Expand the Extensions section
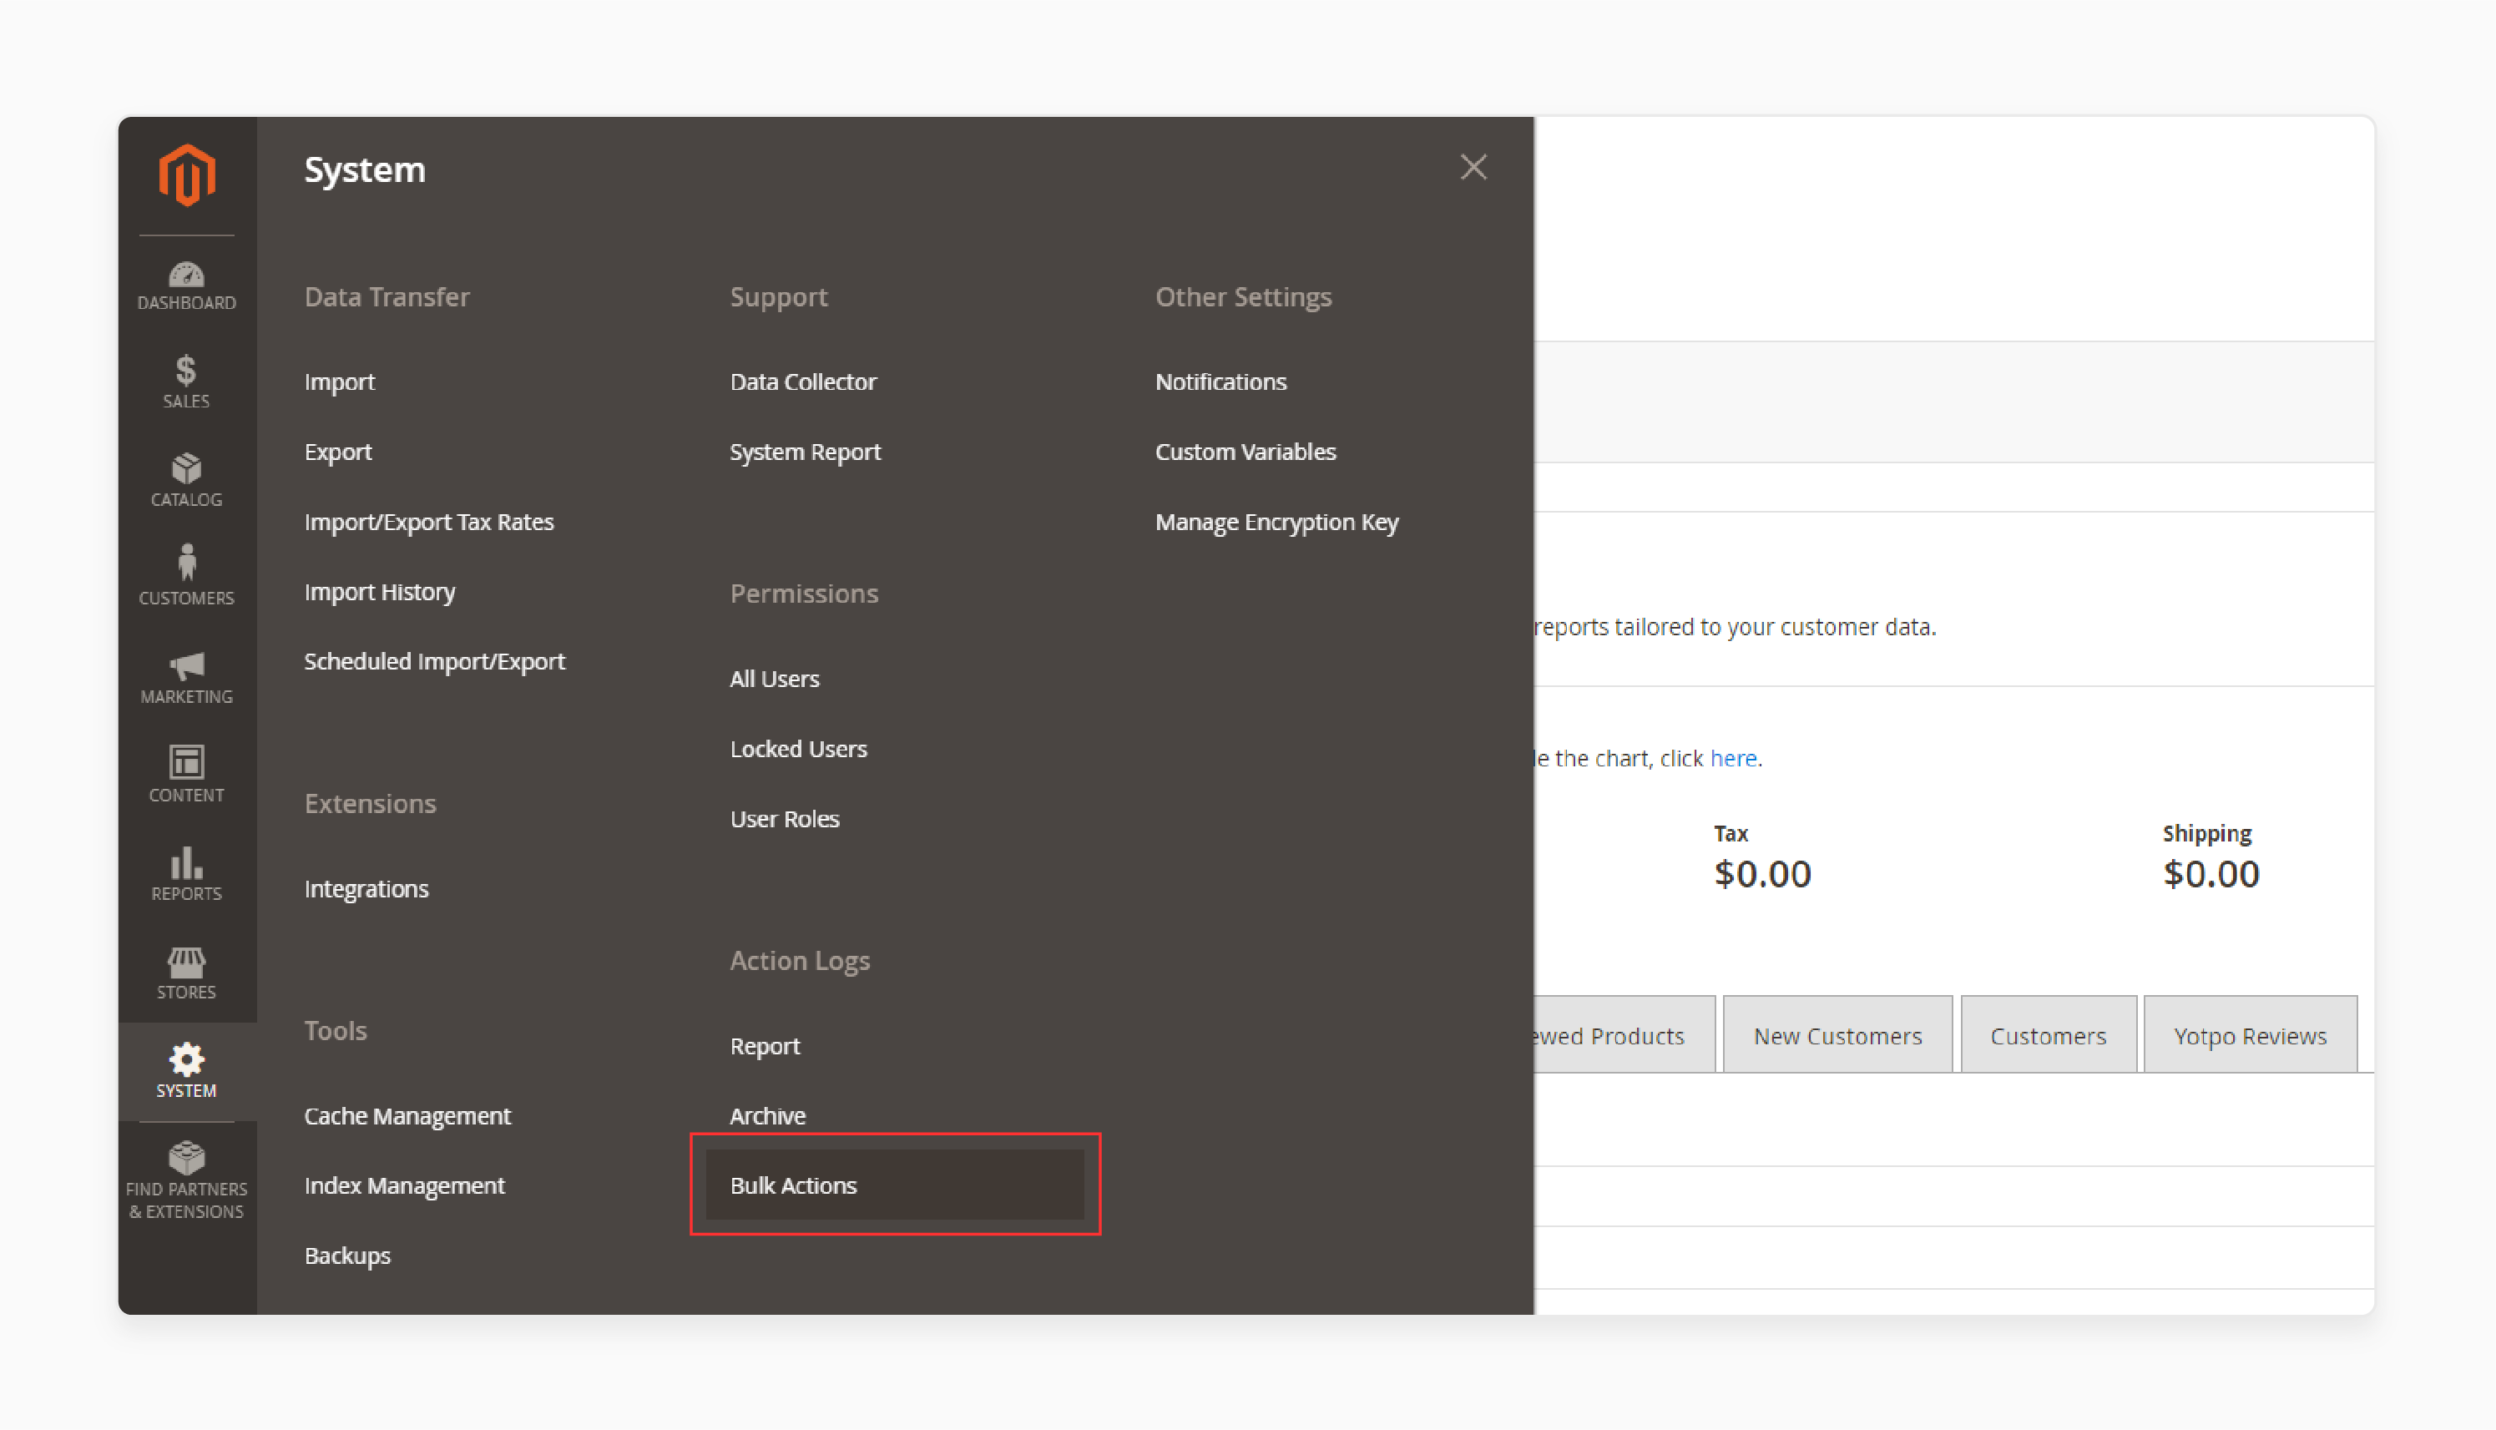Screen dimensions: 2496x1430 [371, 802]
